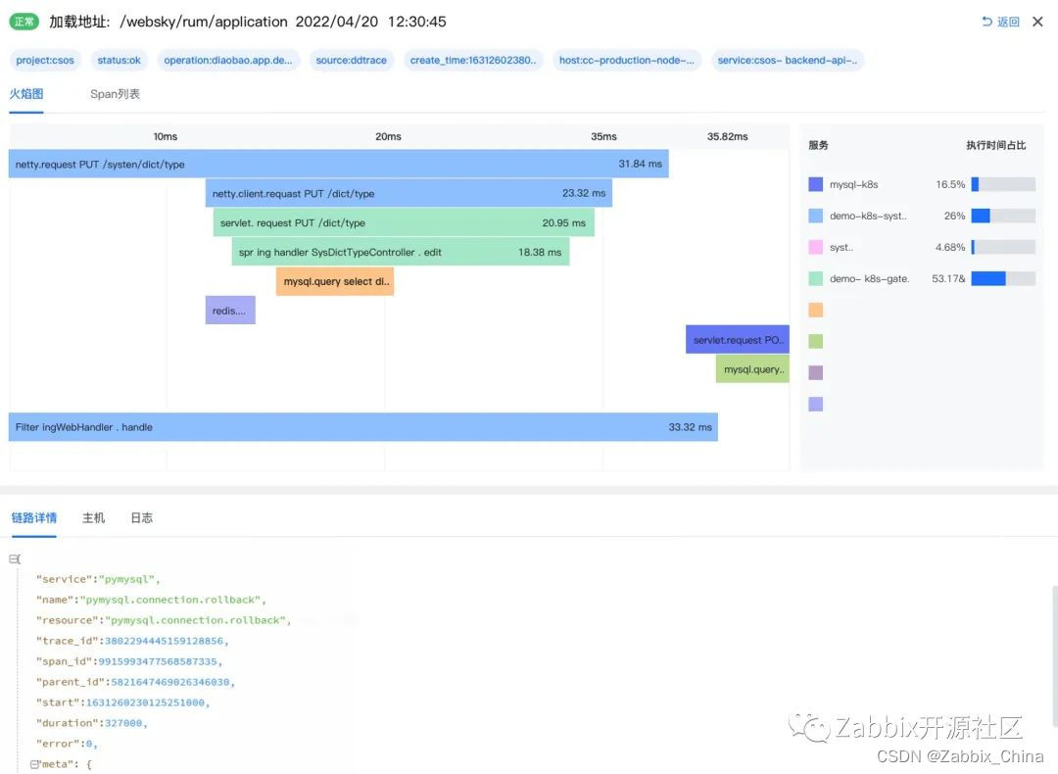
Task: Select the mysql.query select span bar
Action: pyautogui.click(x=335, y=281)
